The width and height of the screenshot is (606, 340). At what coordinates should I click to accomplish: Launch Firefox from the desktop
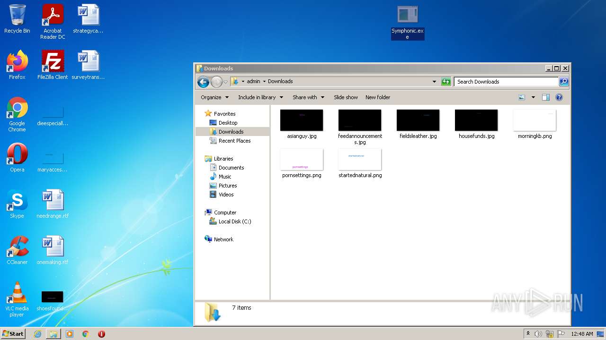point(17,65)
